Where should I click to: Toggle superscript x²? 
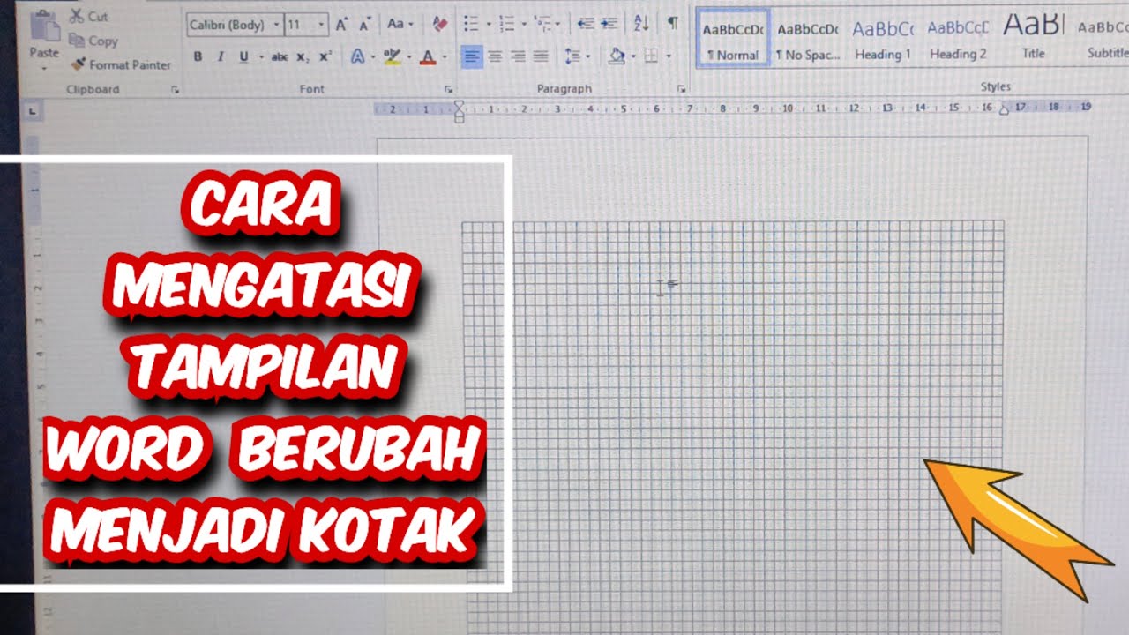tap(325, 56)
